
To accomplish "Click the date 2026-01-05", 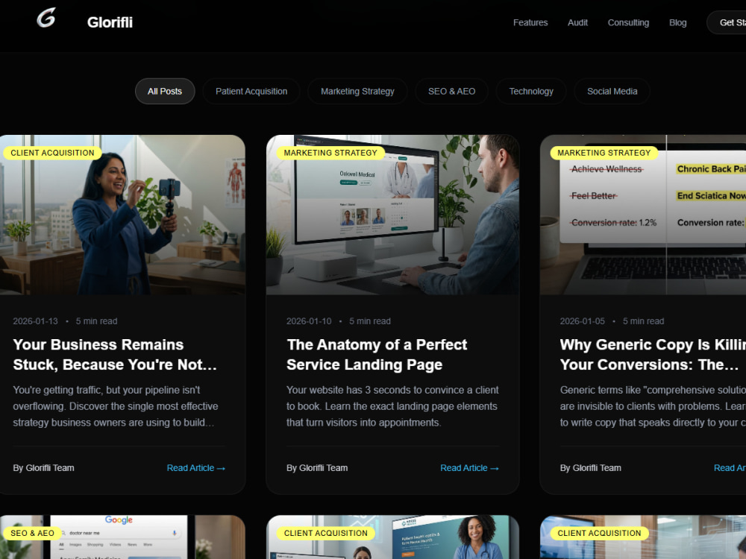I will tap(583, 321).
